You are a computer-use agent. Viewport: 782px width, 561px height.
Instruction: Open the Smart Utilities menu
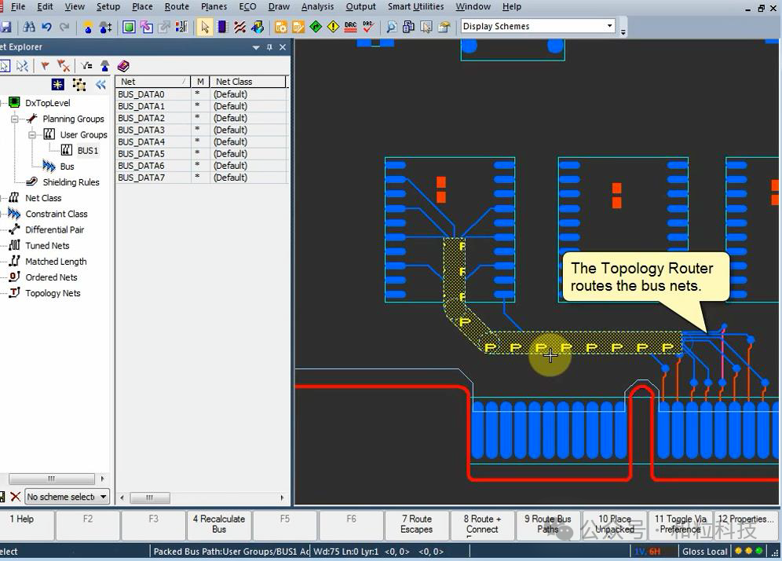(x=415, y=6)
